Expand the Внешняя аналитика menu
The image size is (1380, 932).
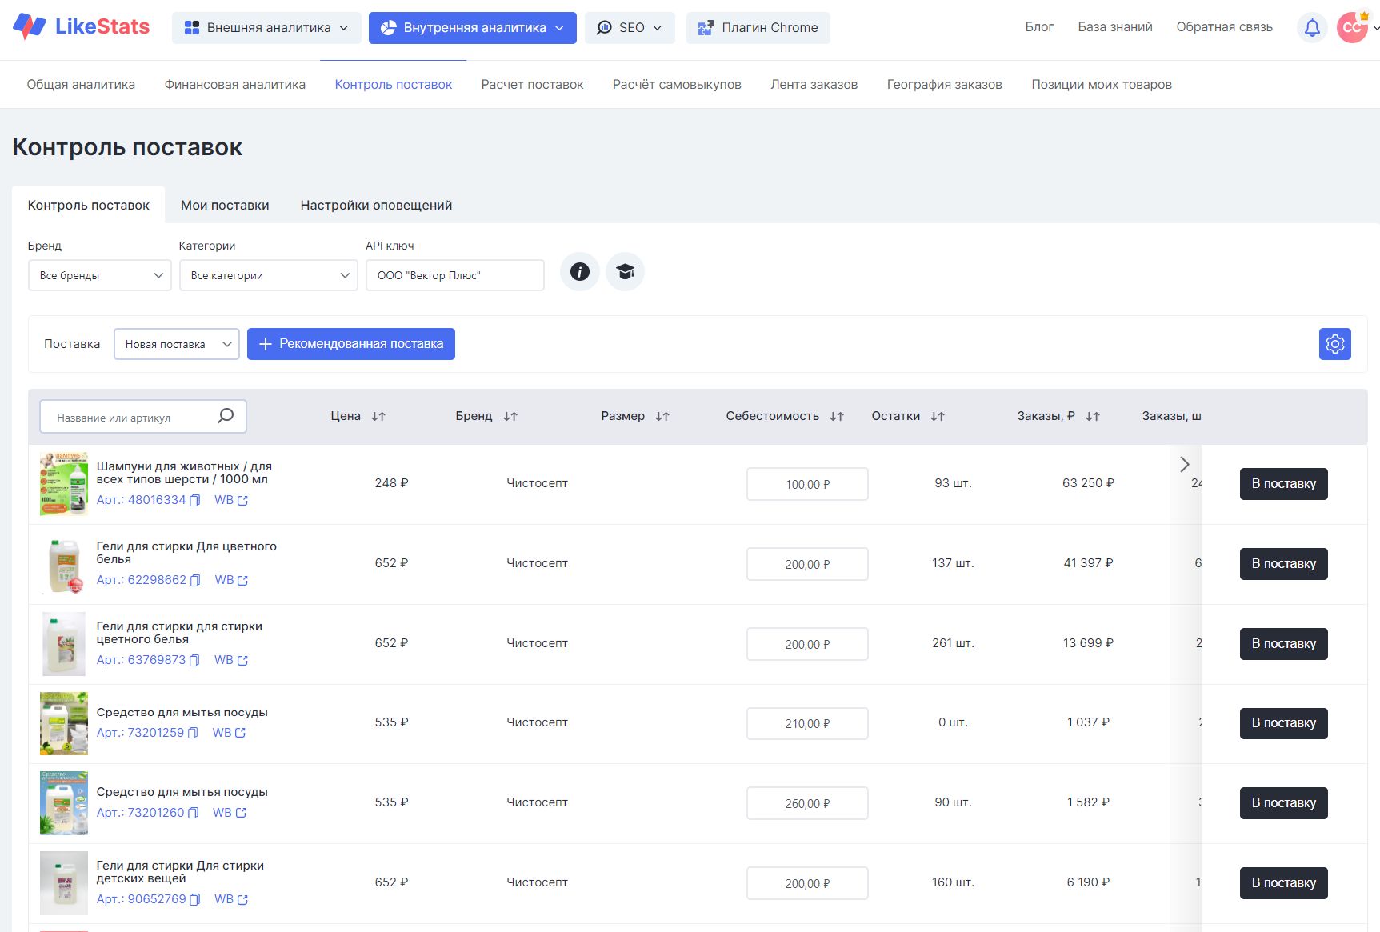pyautogui.click(x=266, y=28)
